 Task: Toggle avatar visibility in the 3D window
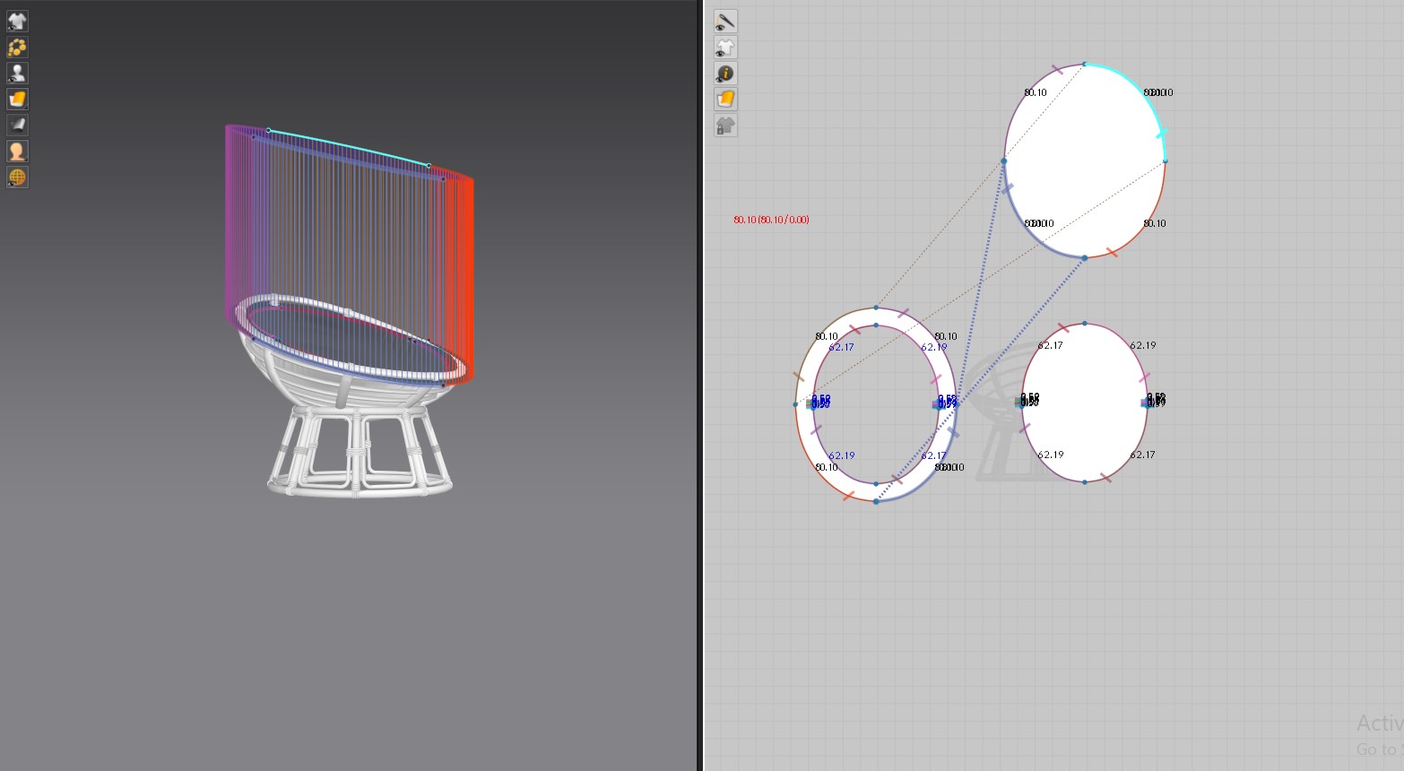coord(17,73)
